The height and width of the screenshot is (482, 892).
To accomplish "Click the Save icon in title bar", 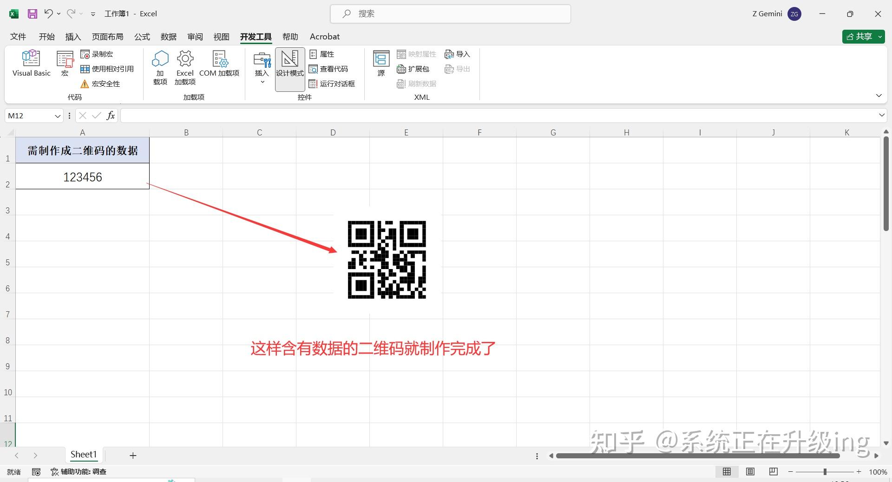I will 32,14.
